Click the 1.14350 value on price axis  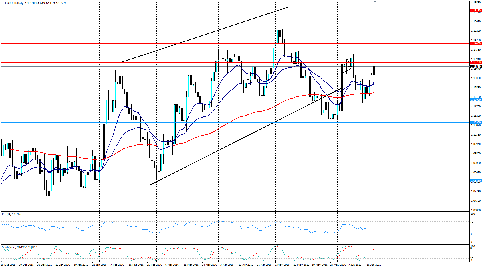click(x=476, y=50)
